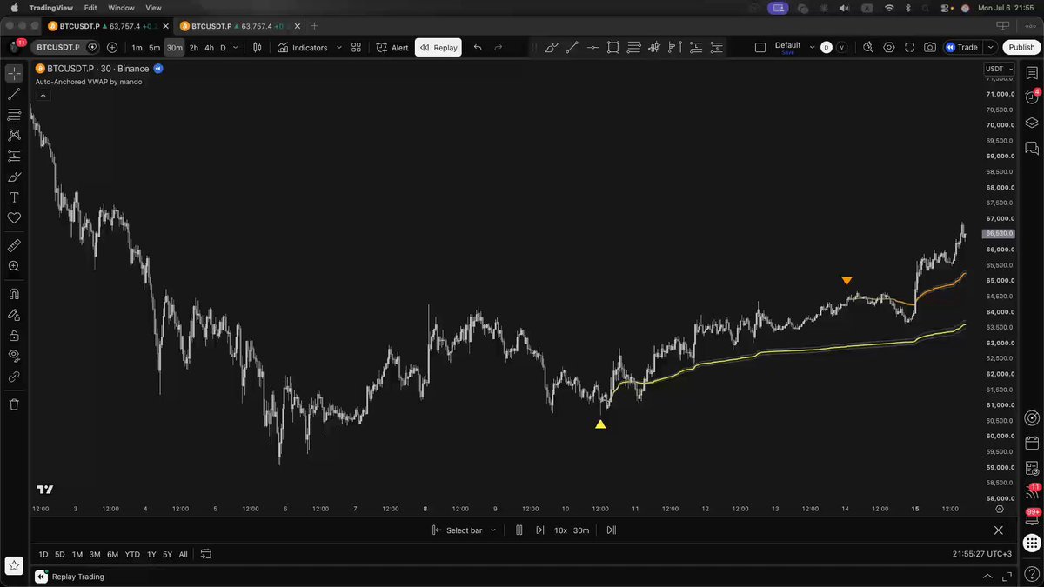Toggle hide all drawings eye icon
1044x587 pixels.
[14, 356]
